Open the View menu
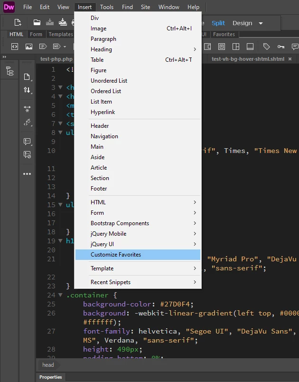Screen dimensions: 299x382 [63, 7]
